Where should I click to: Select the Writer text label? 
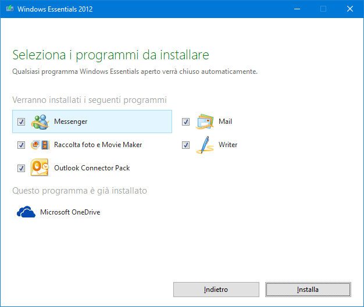[228, 145]
